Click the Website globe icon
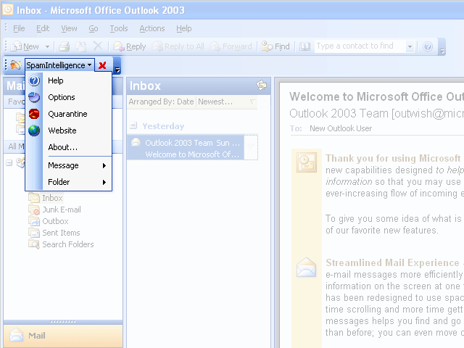Image resolution: width=464 pixels, height=348 pixels. tap(34, 130)
